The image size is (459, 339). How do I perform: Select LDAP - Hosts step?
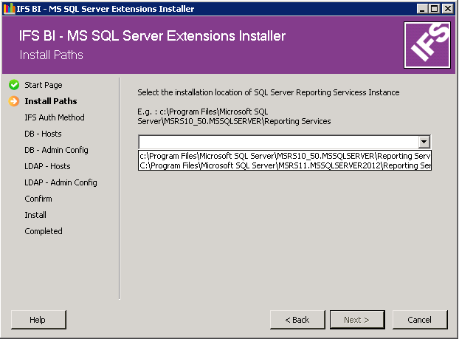[x=47, y=166]
